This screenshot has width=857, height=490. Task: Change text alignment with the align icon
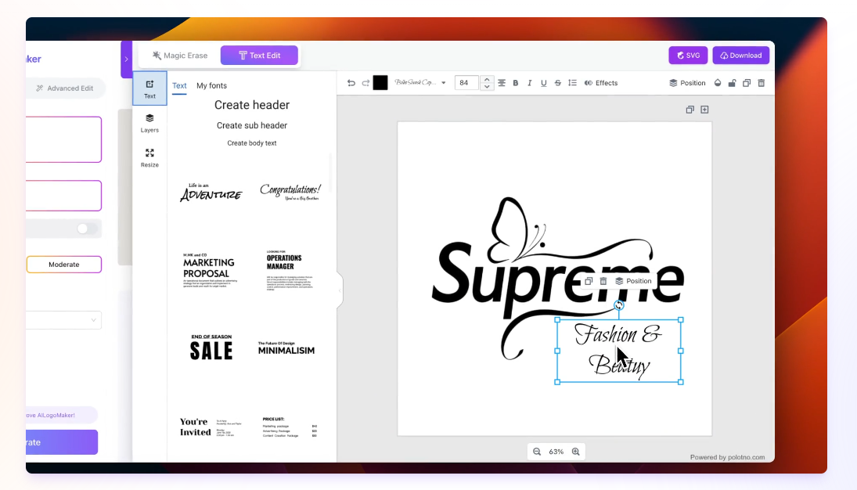pos(502,83)
